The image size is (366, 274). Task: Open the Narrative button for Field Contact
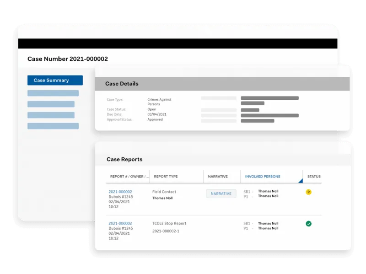221,193
